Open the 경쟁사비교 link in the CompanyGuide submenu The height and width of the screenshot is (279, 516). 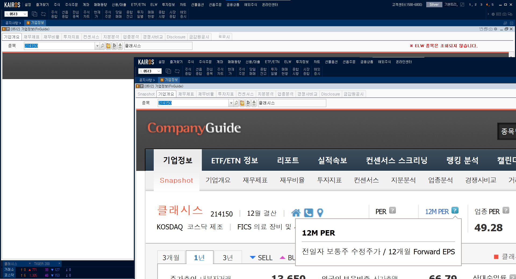(x=481, y=180)
